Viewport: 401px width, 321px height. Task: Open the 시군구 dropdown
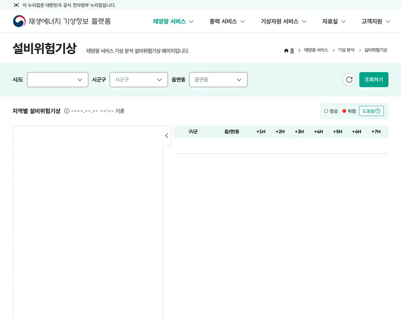[x=139, y=80]
